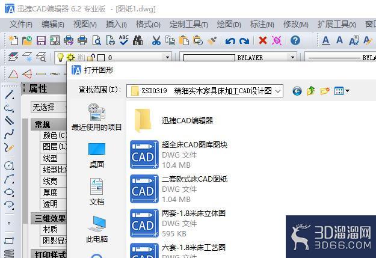This screenshot has width=376, height=258.
Task: Click the Copy icon in toolbar
Action: point(170,40)
